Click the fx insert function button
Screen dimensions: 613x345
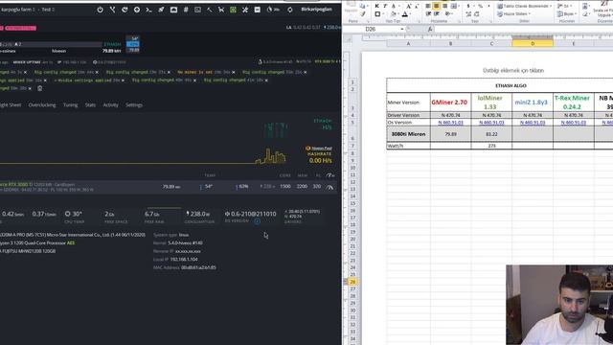[x=430, y=30]
